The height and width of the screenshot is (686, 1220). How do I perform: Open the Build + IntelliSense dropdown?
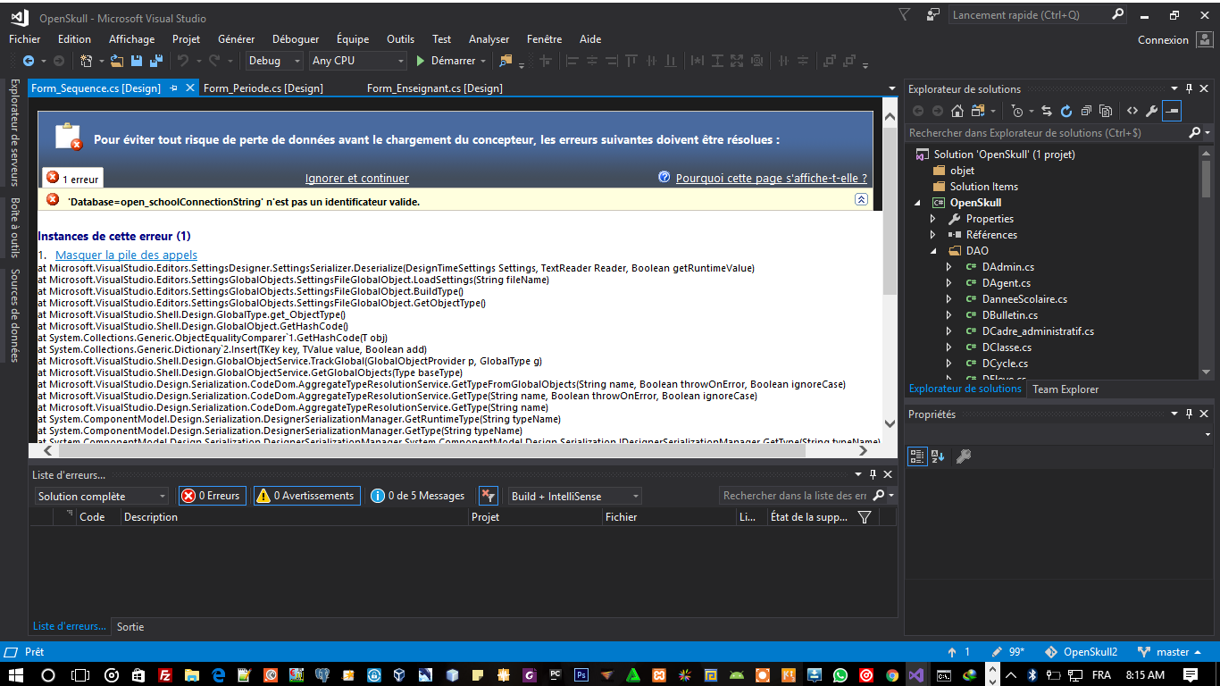point(575,496)
